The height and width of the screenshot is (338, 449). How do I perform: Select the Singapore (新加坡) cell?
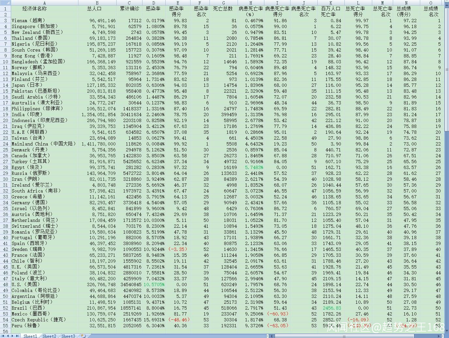[44, 26]
